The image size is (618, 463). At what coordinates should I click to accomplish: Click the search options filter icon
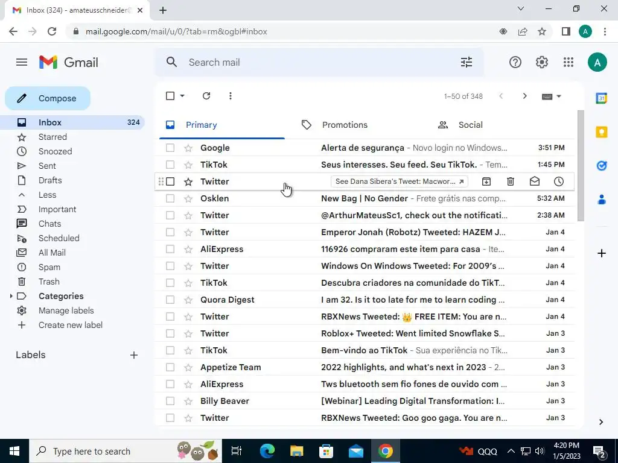(x=467, y=62)
